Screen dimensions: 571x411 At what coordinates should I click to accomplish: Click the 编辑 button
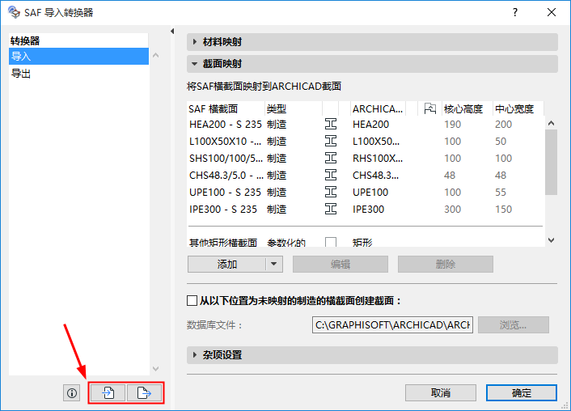(340, 265)
